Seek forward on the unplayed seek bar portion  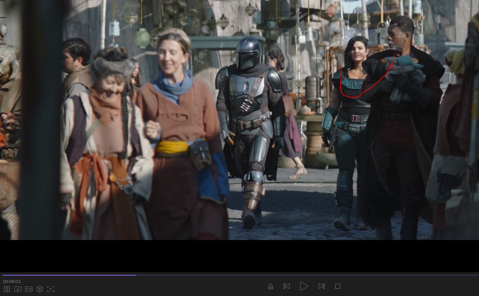(306, 275)
